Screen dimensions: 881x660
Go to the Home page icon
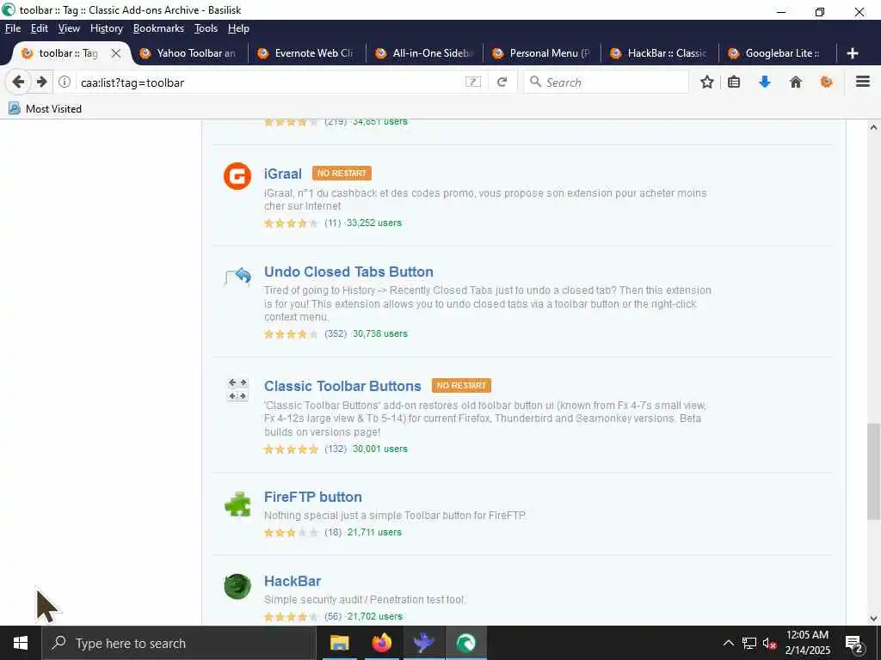coord(796,82)
